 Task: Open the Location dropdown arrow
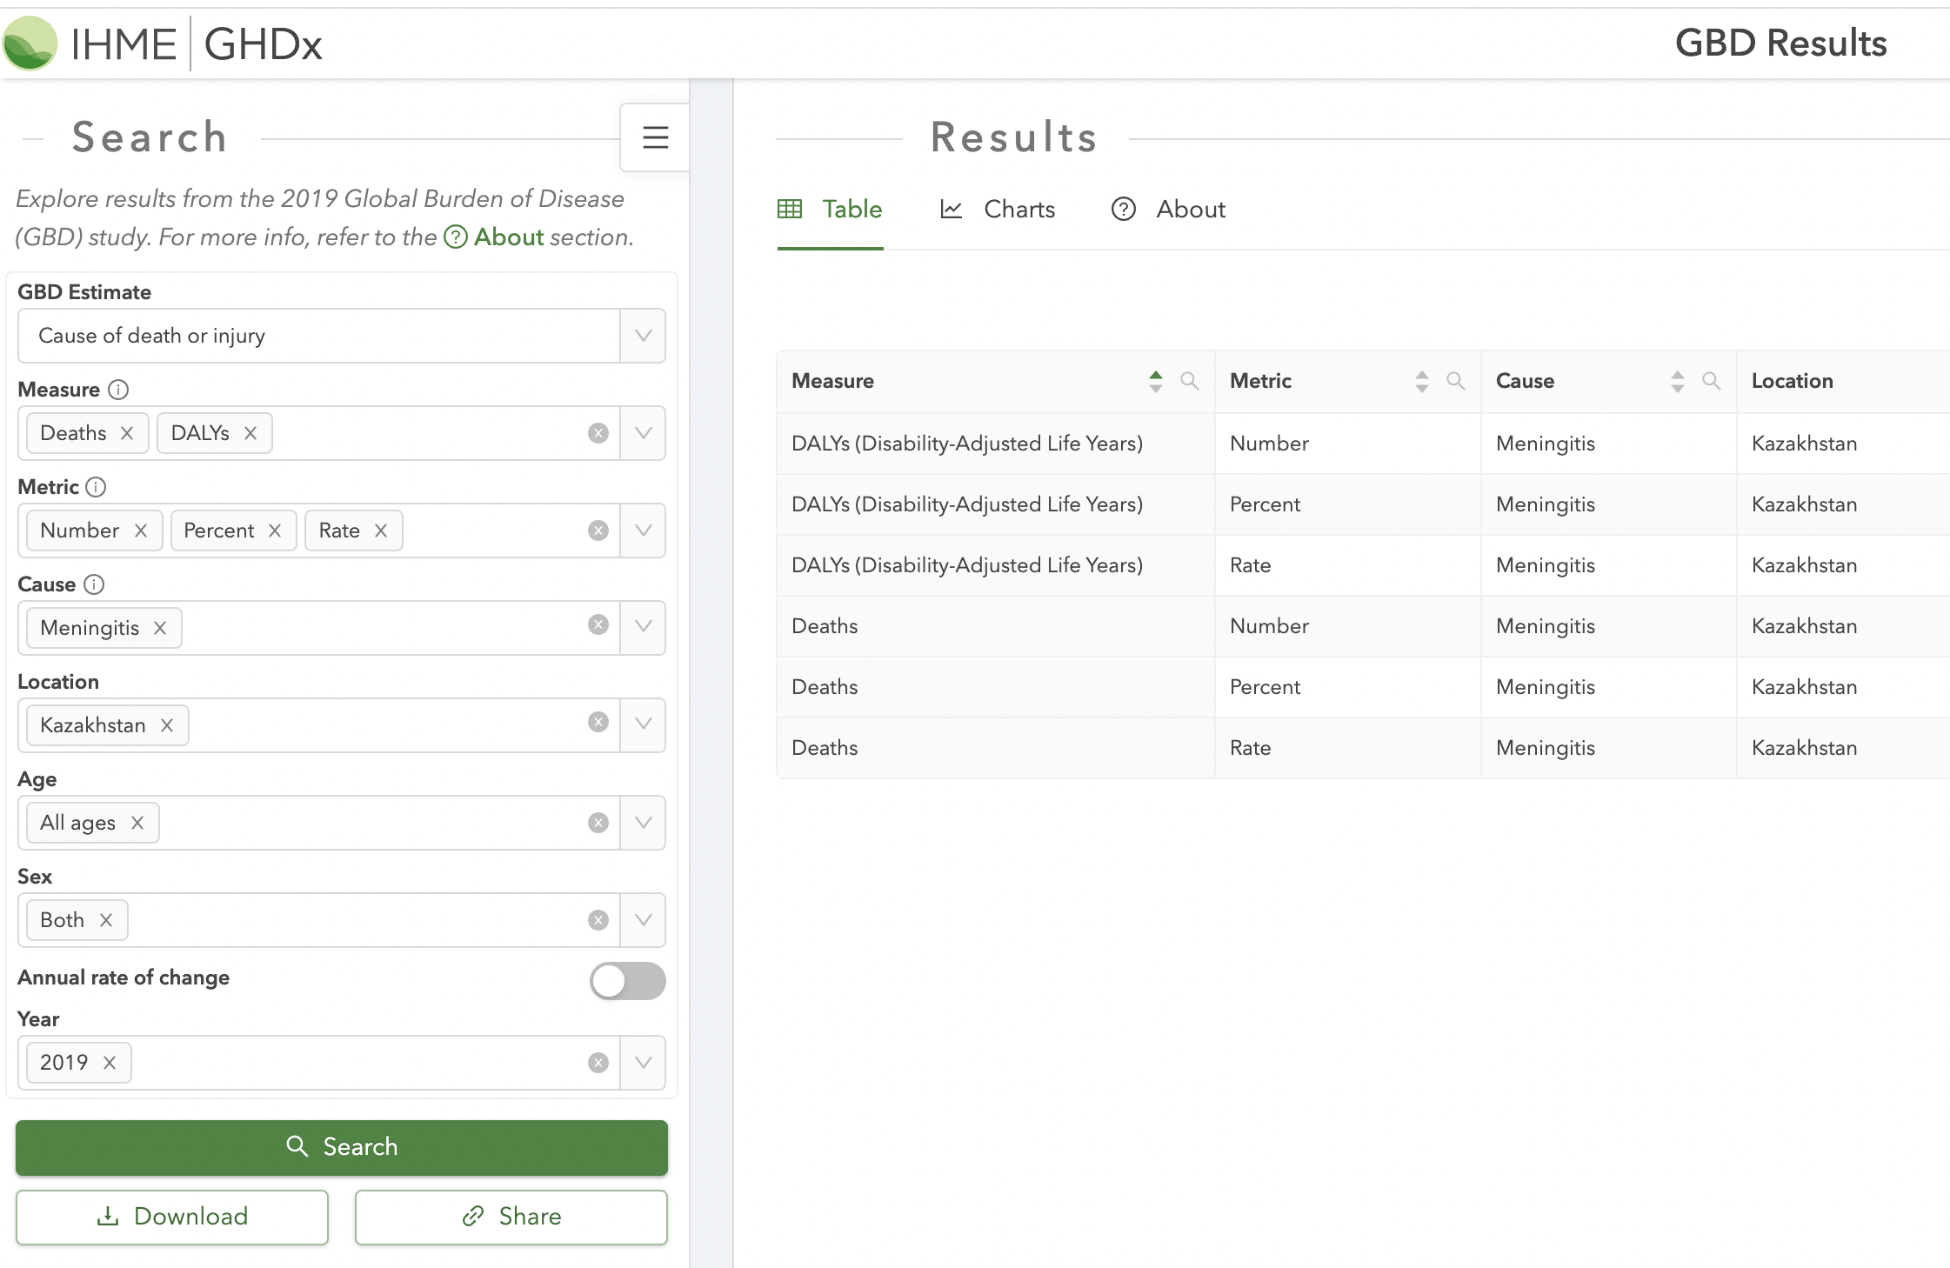tap(643, 724)
